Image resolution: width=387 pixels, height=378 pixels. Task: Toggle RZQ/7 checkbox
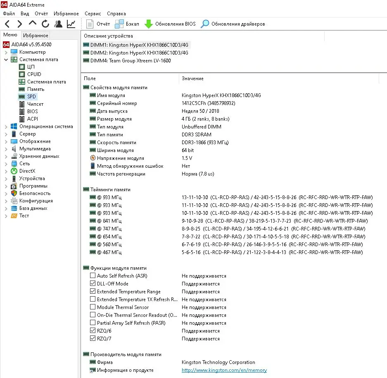click(x=93, y=338)
